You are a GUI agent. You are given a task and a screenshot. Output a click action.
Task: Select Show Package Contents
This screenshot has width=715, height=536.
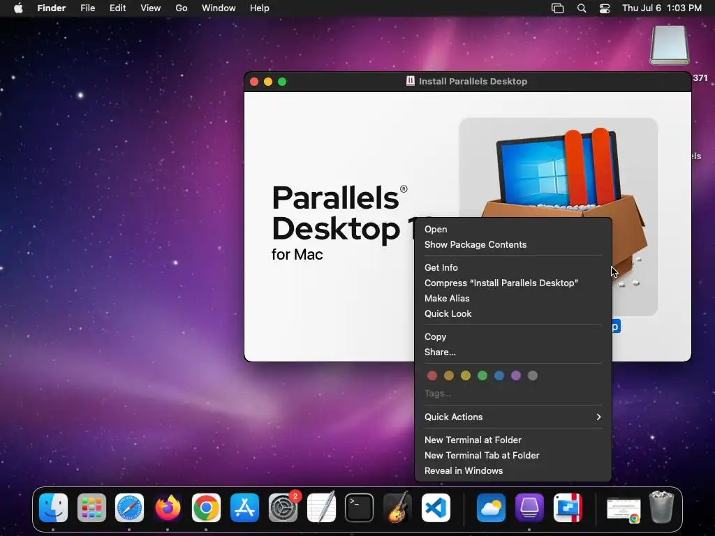coord(513,245)
